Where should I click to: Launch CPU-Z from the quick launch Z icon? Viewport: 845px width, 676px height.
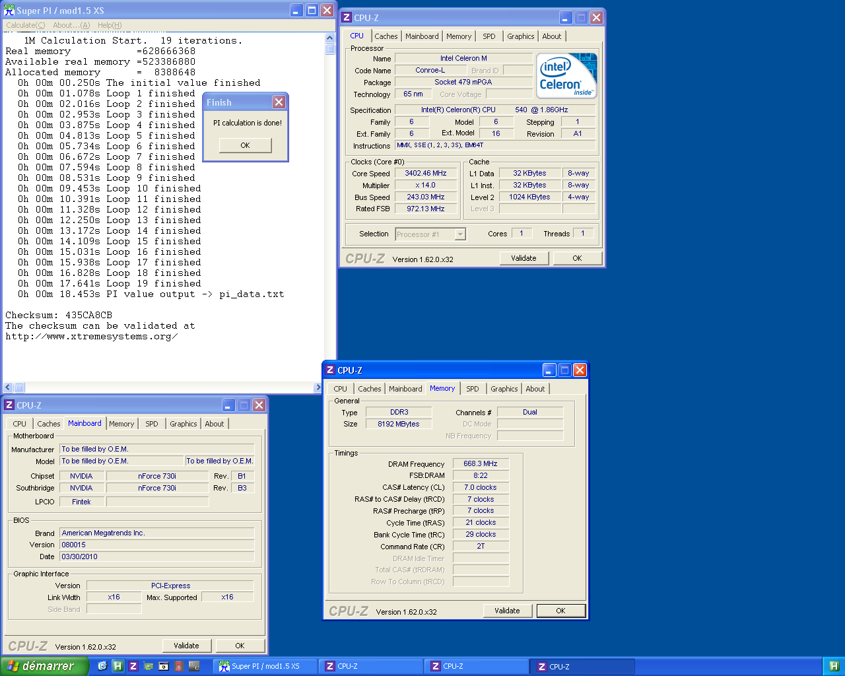point(133,666)
